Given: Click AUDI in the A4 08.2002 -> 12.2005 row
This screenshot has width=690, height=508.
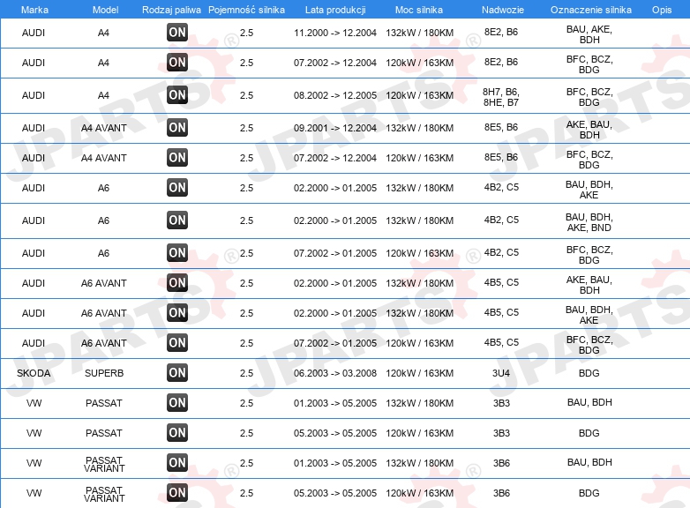Looking at the screenshot, I should pyautogui.click(x=34, y=95).
